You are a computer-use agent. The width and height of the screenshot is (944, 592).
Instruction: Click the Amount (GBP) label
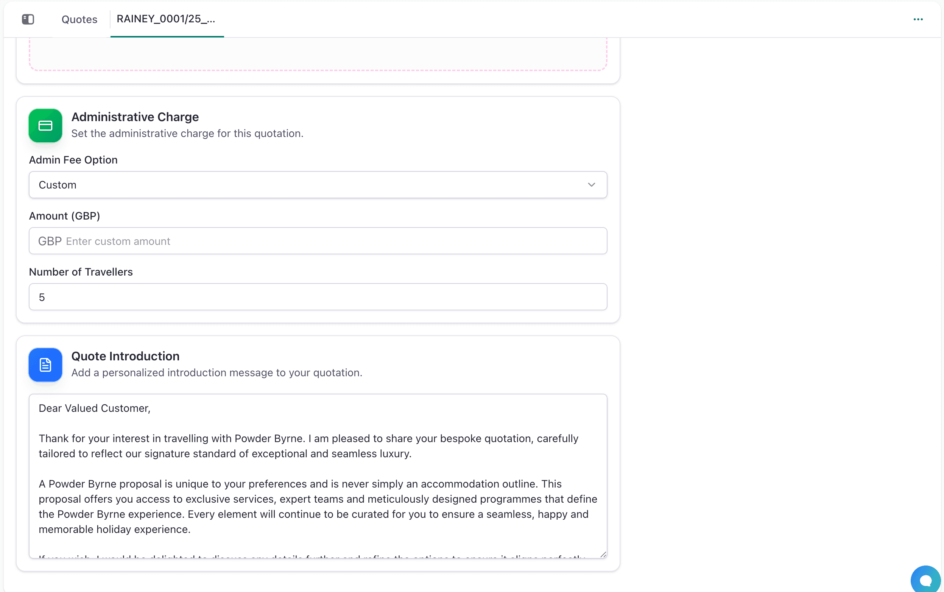click(x=65, y=216)
